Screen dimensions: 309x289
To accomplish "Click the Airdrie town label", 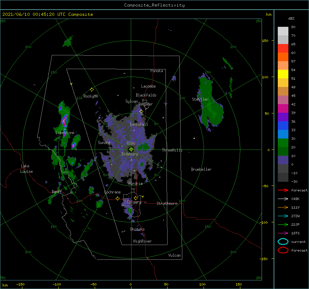I will [135, 184].
